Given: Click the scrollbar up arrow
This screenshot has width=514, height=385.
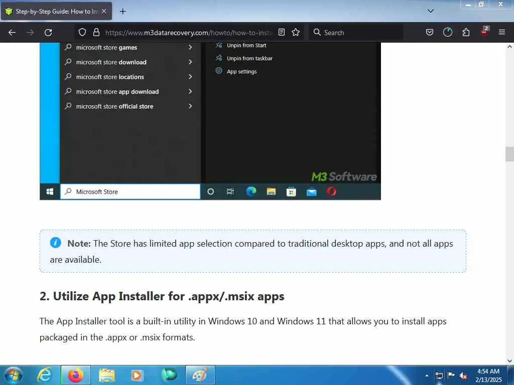Looking at the screenshot, I should pos(509,47).
